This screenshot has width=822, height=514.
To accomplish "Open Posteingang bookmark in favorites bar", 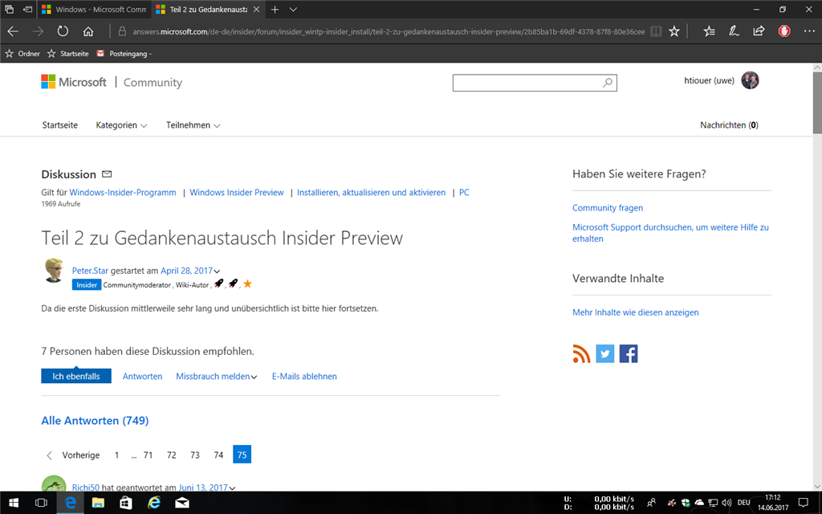I will 124,54.
